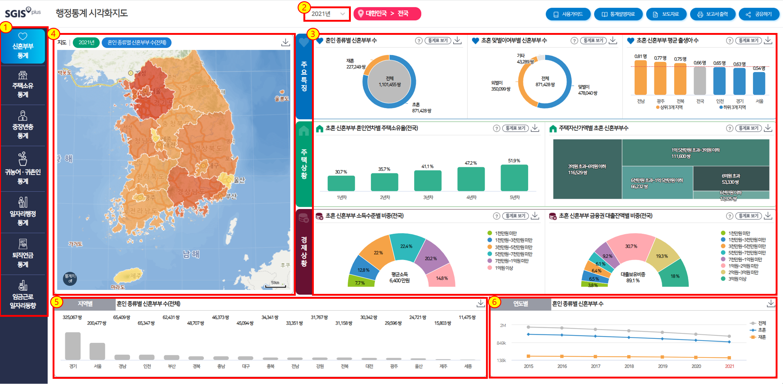This screenshot has height=384, width=783.
Task: Switch to 주택상황 vertical tab
Action: (x=304, y=163)
